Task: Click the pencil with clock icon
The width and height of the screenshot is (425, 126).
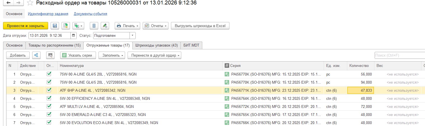Action: (x=105, y=26)
